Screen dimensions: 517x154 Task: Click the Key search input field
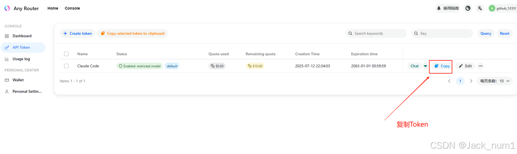click(x=442, y=33)
